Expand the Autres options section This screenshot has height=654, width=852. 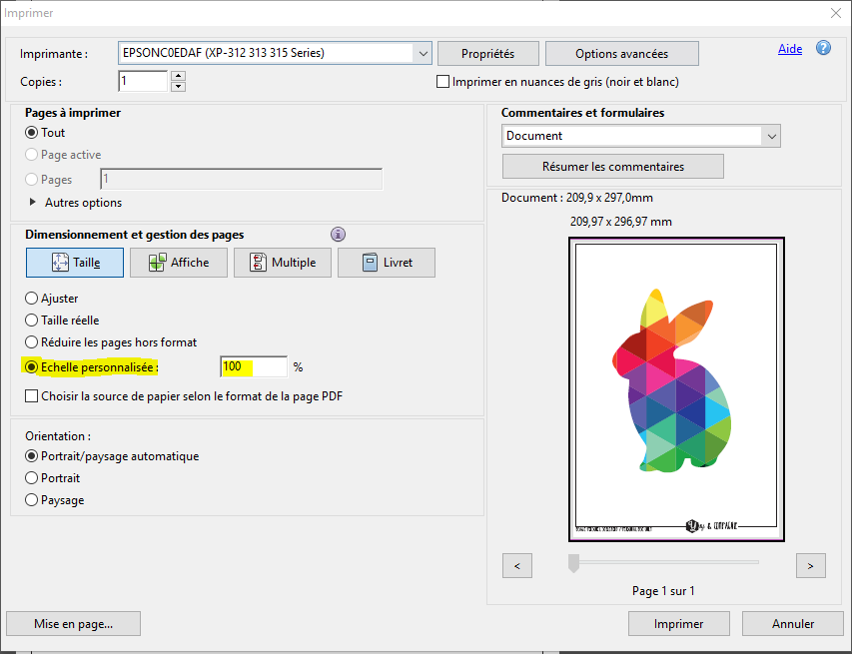(x=33, y=202)
